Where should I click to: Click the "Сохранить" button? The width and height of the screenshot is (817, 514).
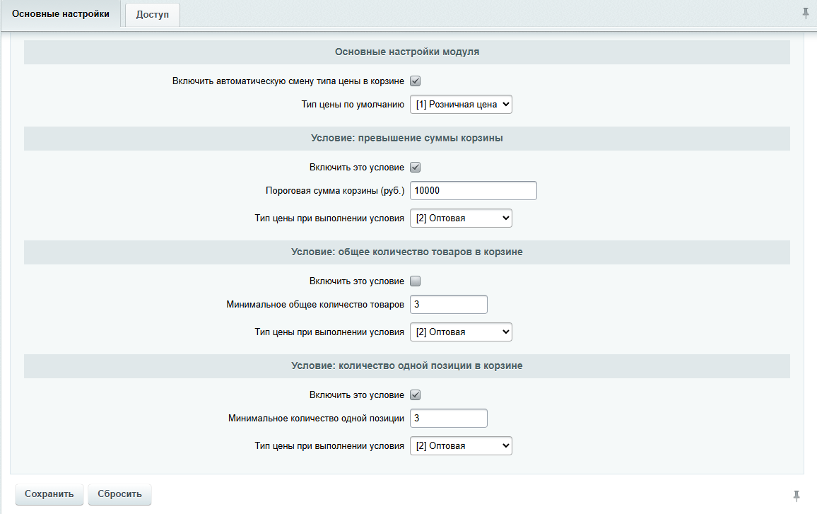coord(49,494)
